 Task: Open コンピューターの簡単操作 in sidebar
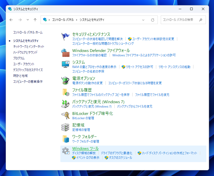(28, 81)
